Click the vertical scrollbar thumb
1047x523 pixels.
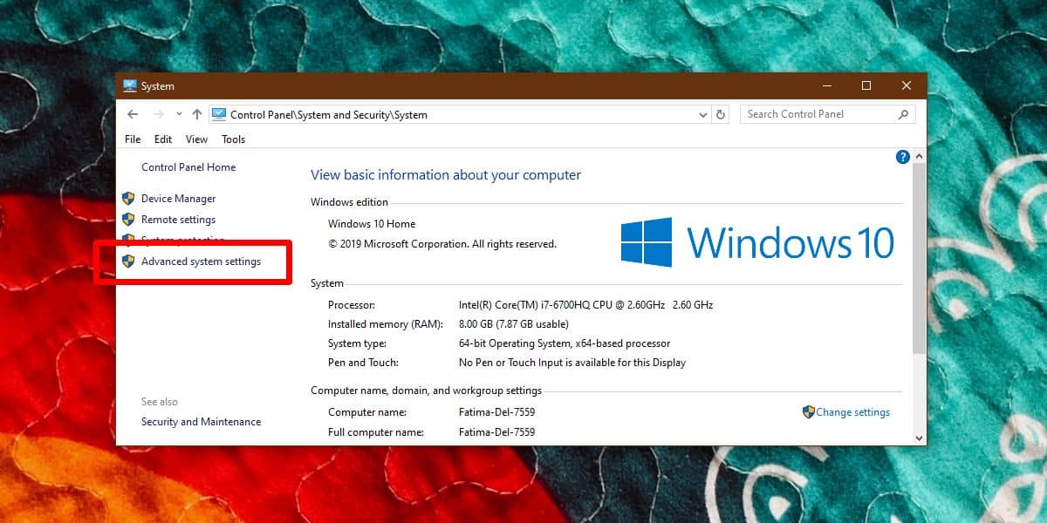click(920, 258)
